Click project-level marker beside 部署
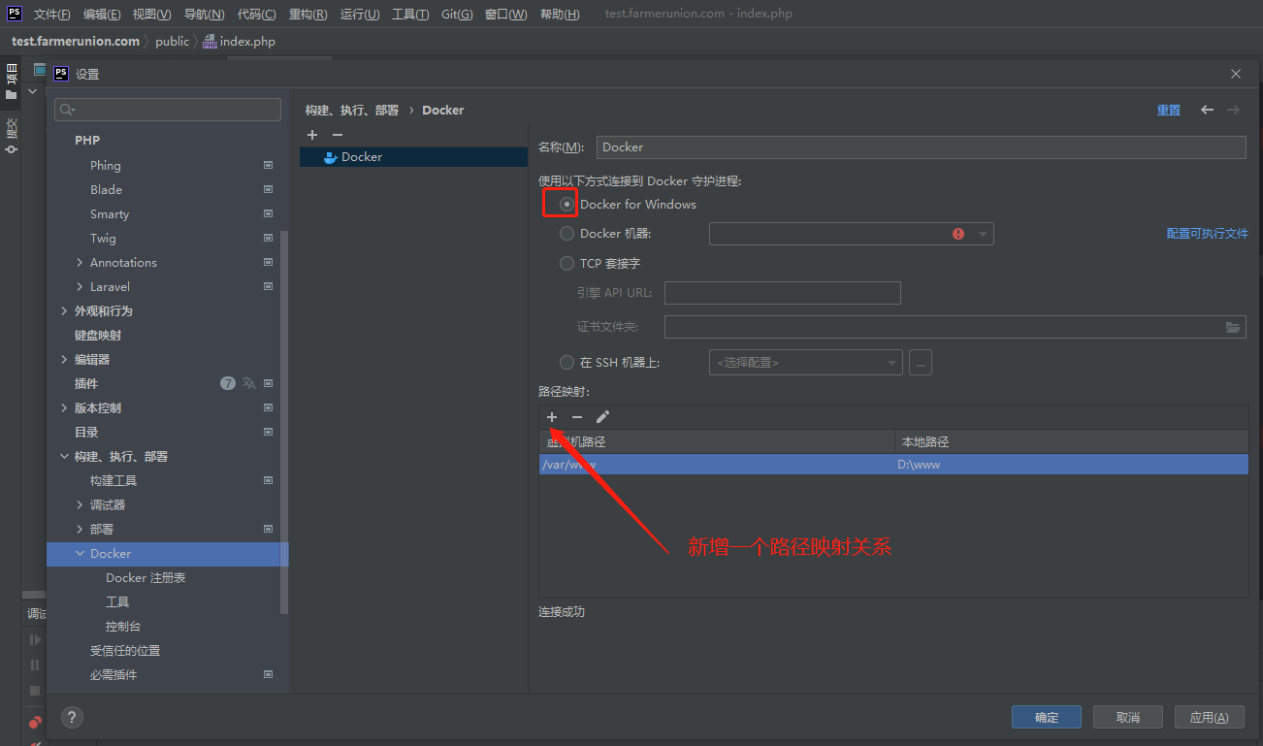Image resolution: width=1263 pixels, height=746 pixels. click(269, 530)
